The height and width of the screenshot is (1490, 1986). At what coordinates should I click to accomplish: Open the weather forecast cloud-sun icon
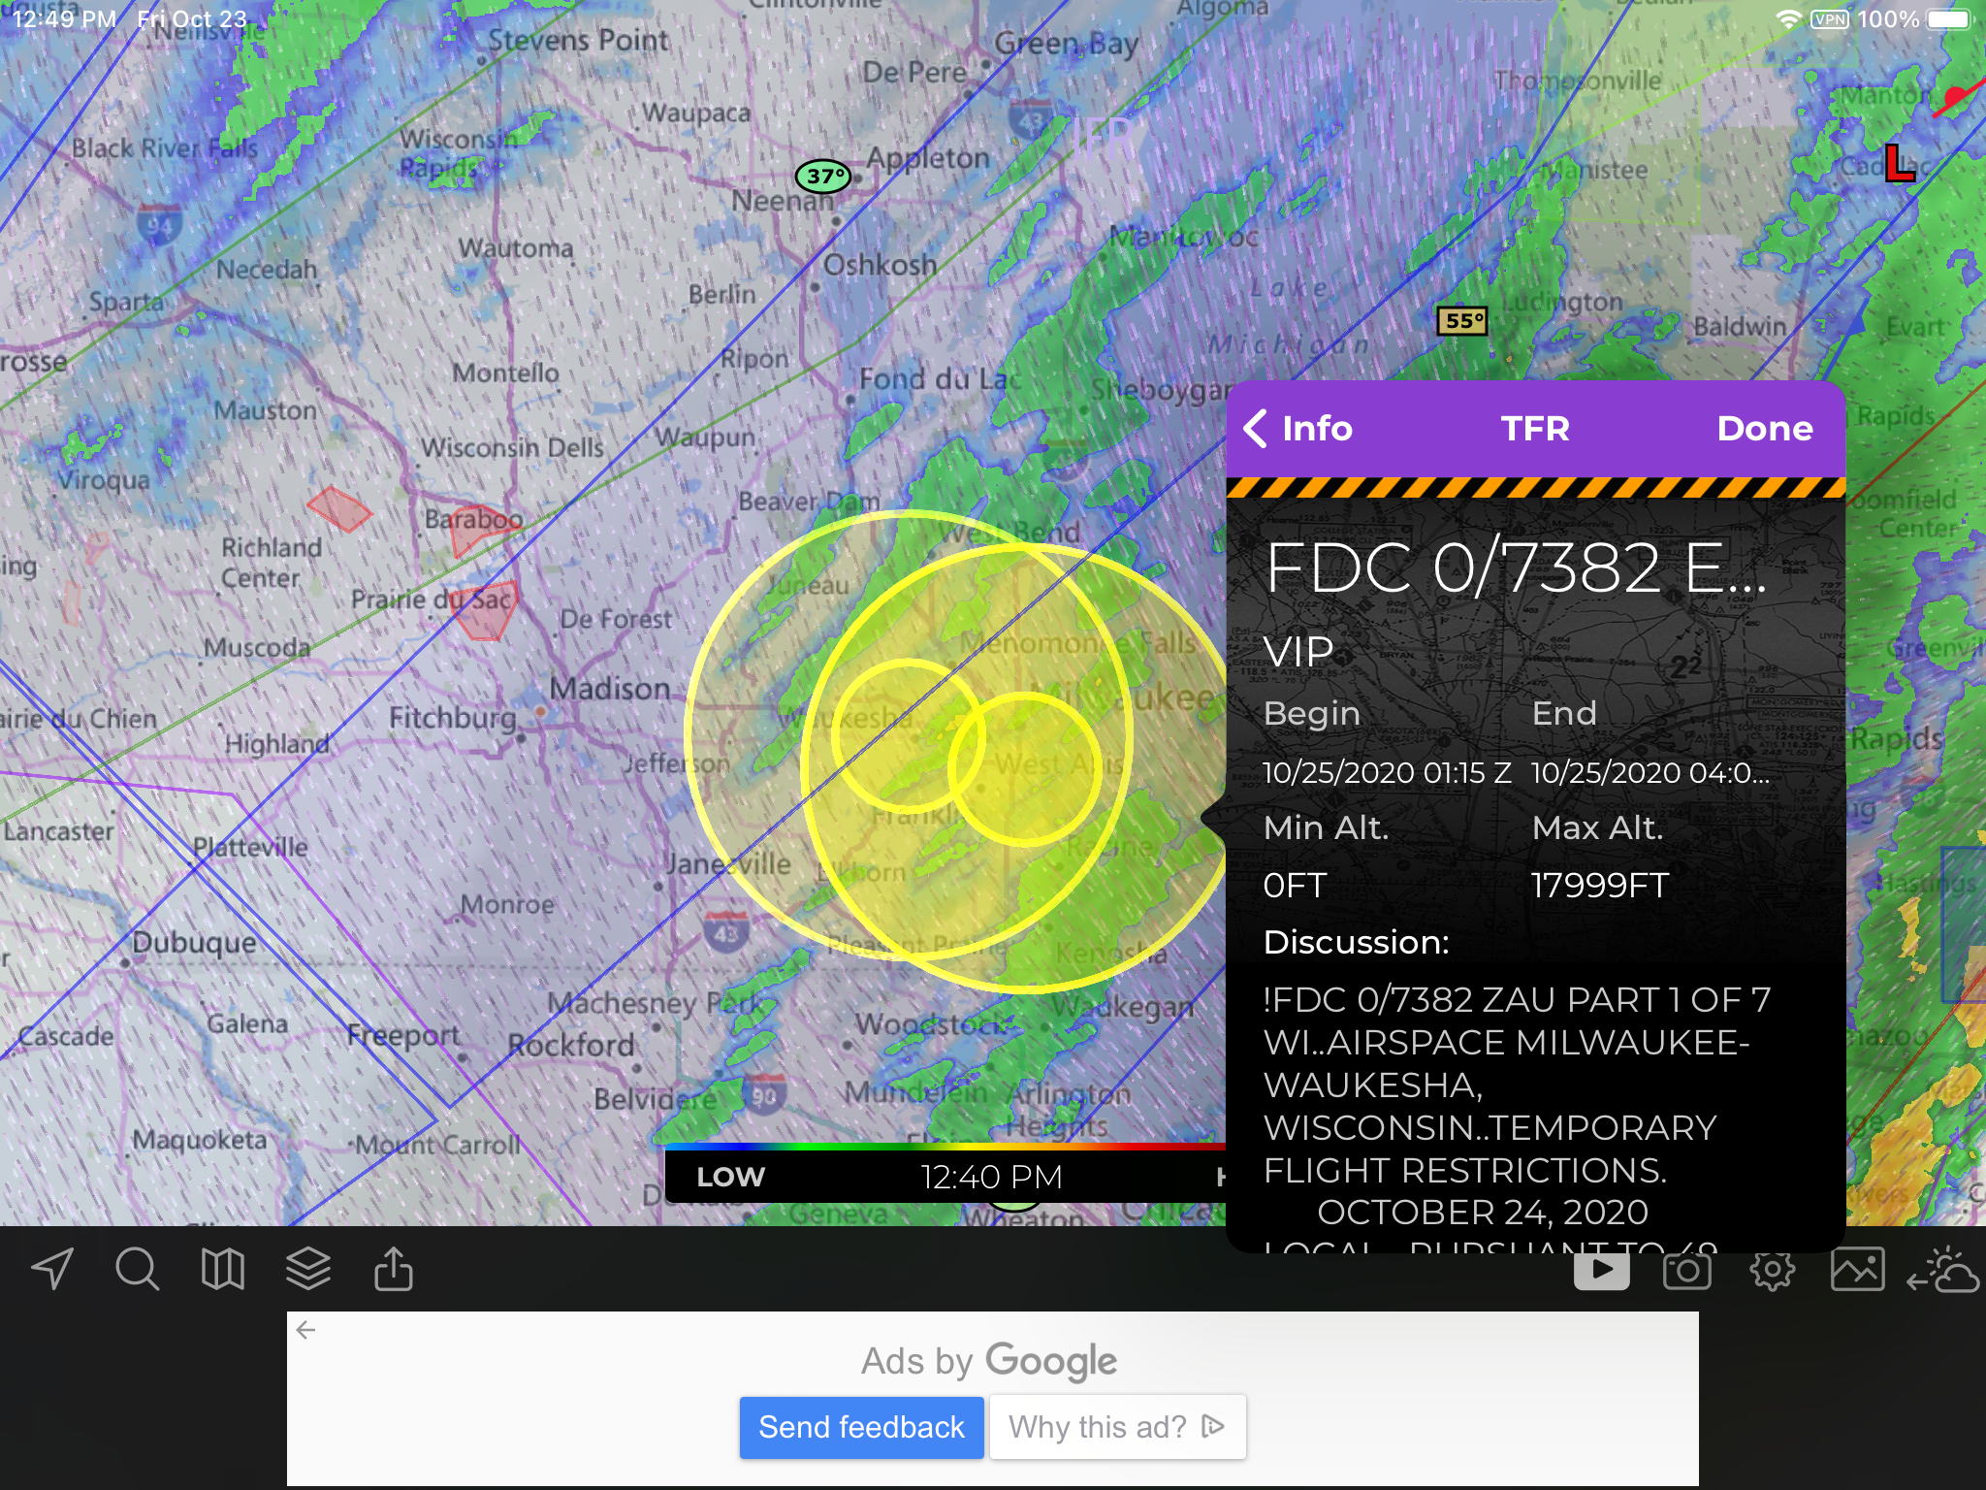[1942, 1270]
